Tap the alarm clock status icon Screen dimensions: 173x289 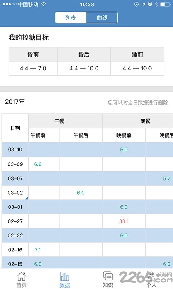[x=150, y=4]
